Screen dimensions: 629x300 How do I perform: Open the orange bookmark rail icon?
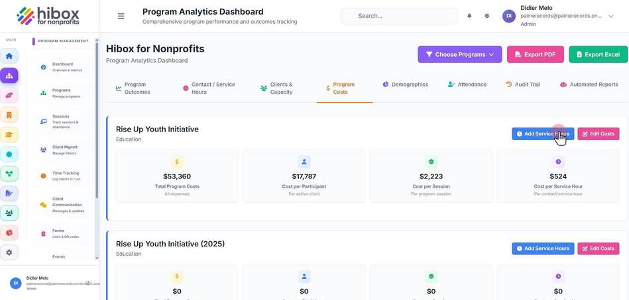[x=9, y=115]
